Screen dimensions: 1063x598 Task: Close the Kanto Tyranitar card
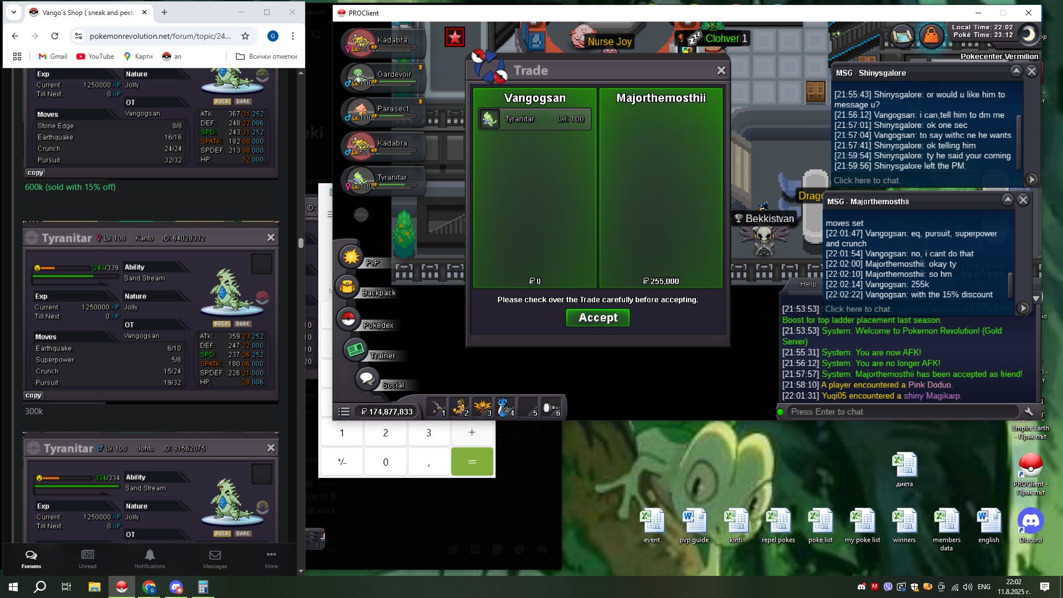click(271, 238)
